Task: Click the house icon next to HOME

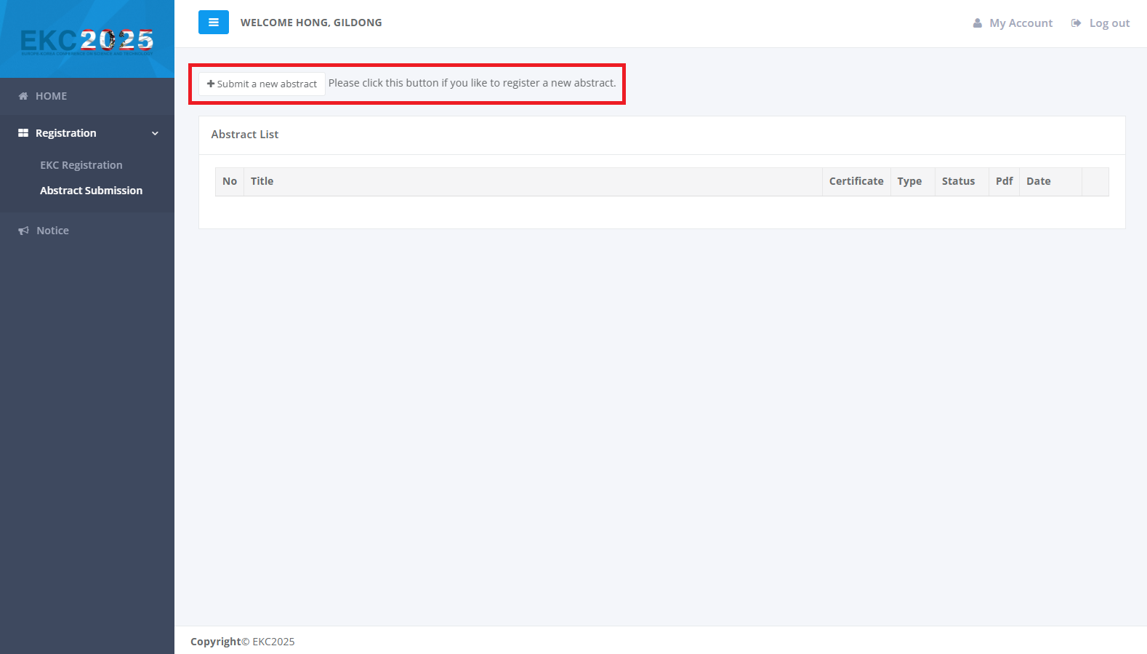Action: click(x=23, y=96)
